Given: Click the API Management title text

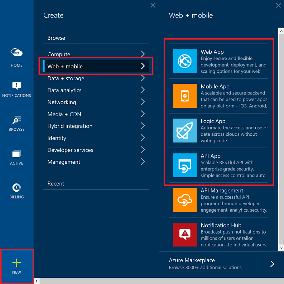Looking at the screenshot, I should click(222, 191).
